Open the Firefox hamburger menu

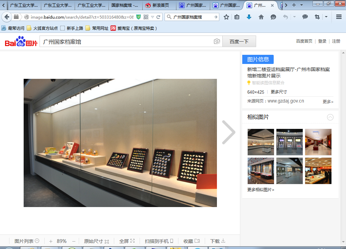point(339,17)
